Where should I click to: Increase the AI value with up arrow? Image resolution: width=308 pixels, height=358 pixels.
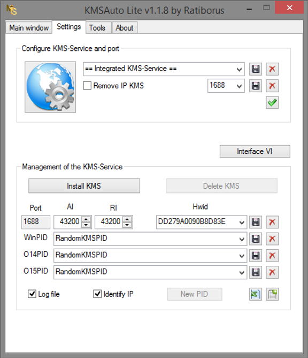[86, 219]
